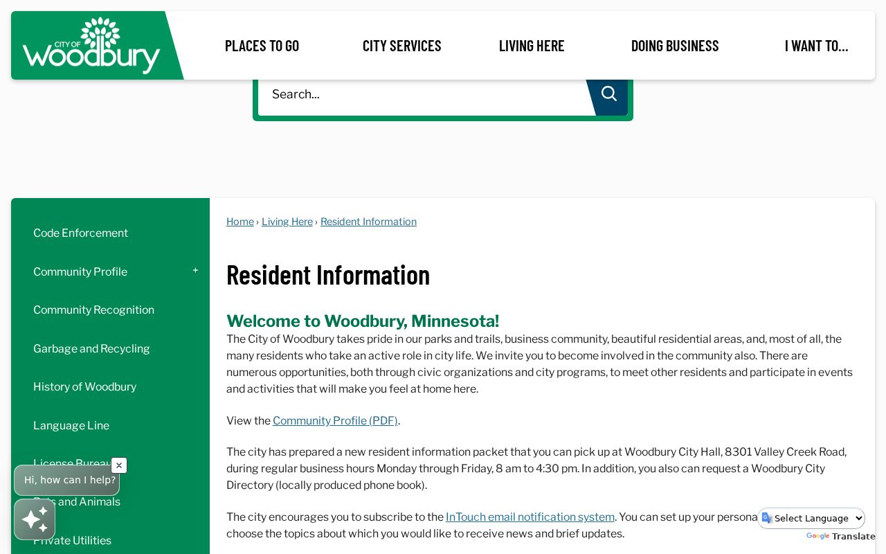
Task: Open the InTouch email notification system link
Action: tap(530, 517)
